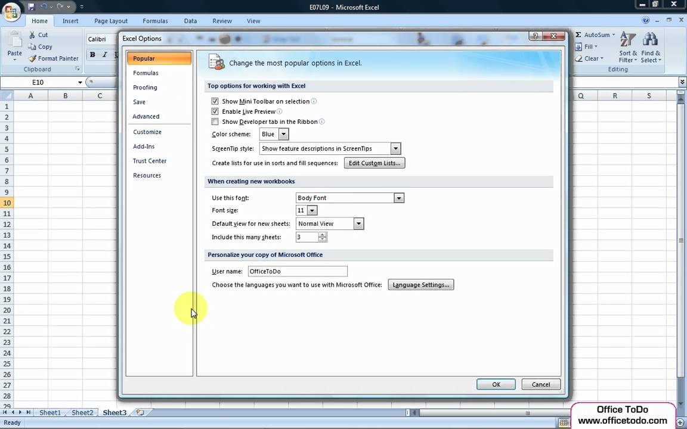This screenshot has width=687, height=429.
Task: Open the Clipboard dialog launcher
Action: point(78,69)
